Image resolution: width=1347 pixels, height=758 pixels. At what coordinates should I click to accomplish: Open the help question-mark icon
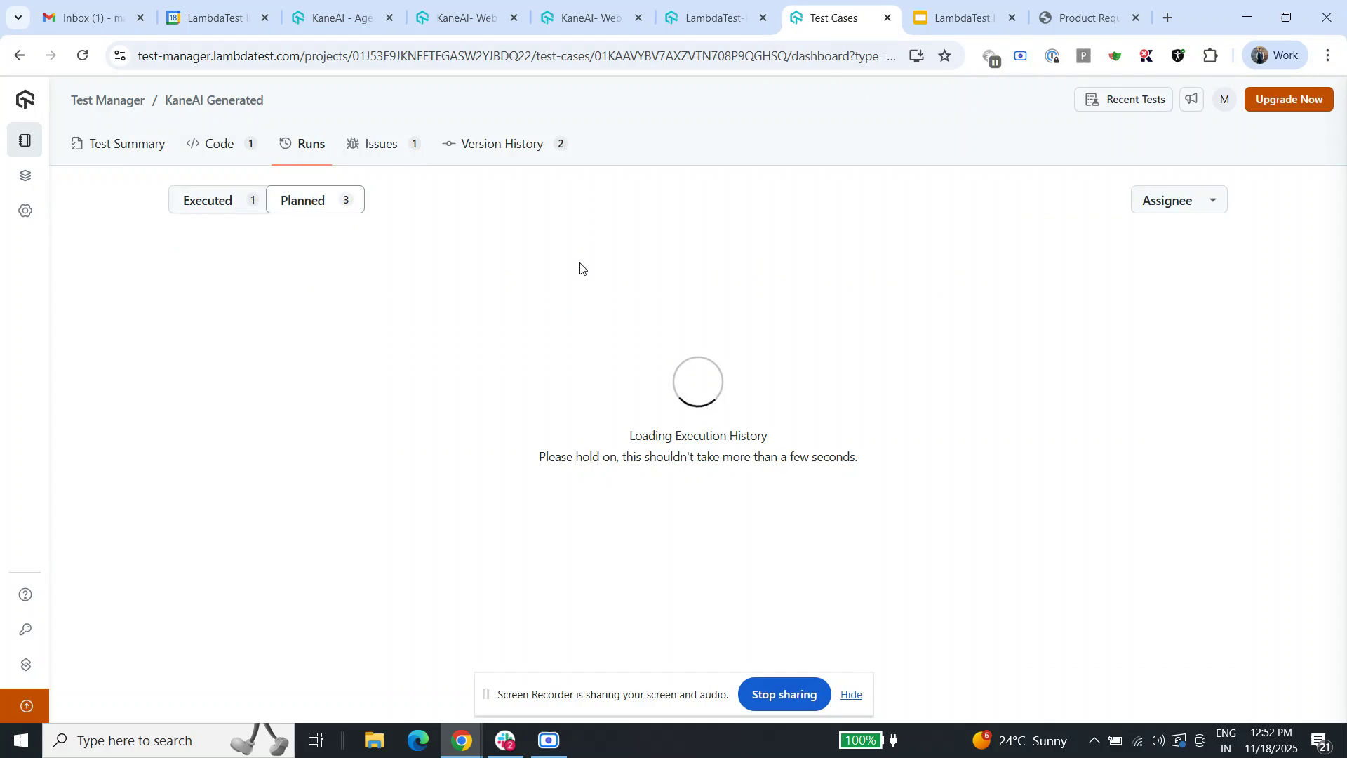pos(25,594)
